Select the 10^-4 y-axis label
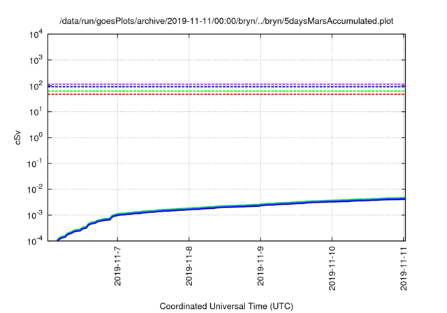This screenshot has width=447, height=313. (35, 242)
